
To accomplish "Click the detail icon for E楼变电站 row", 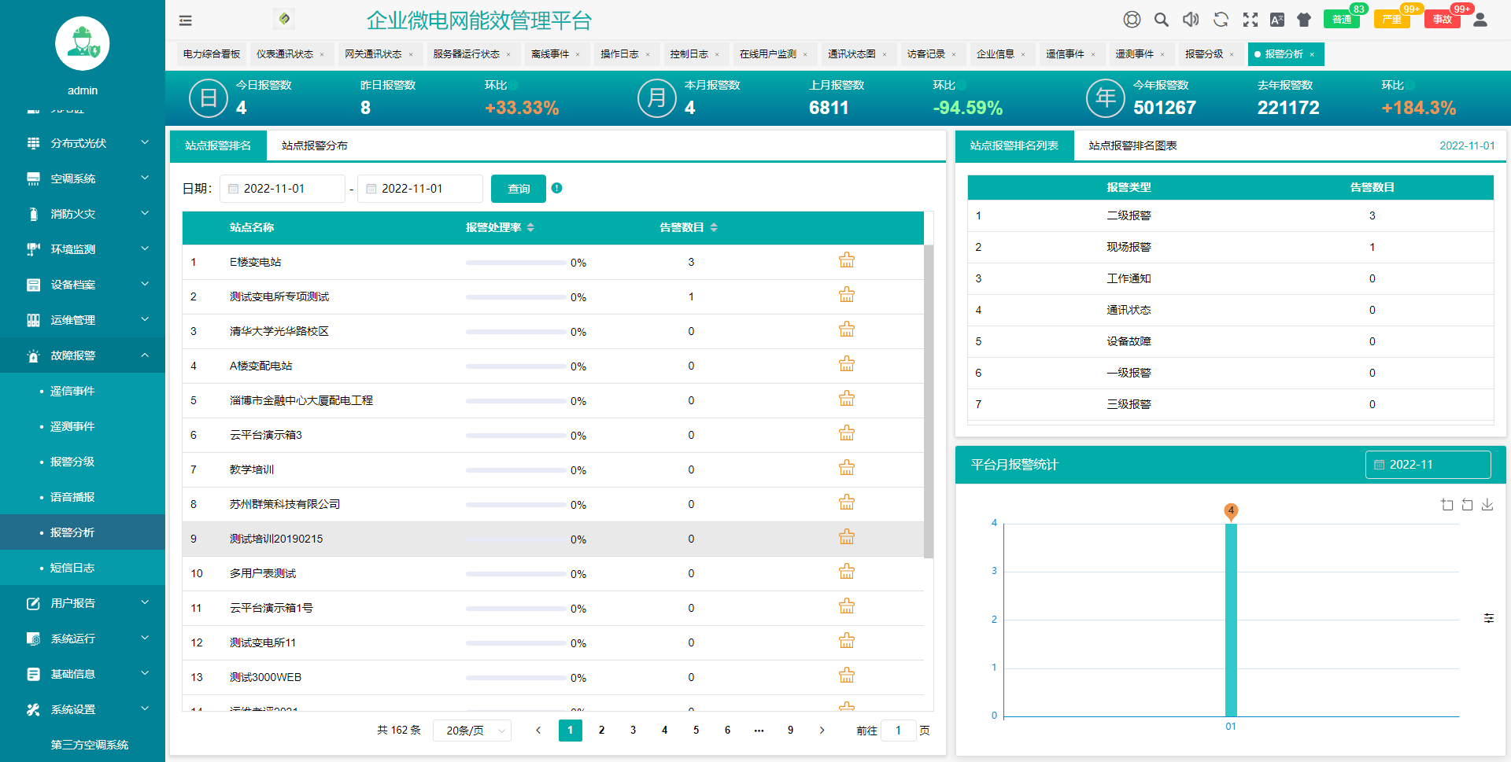I will (846, 261).
